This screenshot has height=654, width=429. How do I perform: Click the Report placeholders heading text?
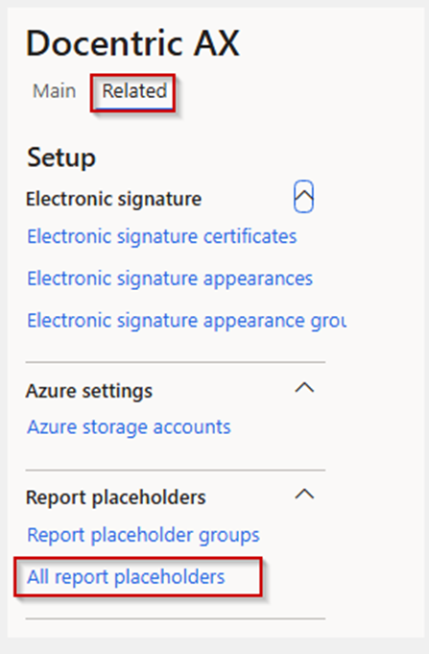click(115, 497)
